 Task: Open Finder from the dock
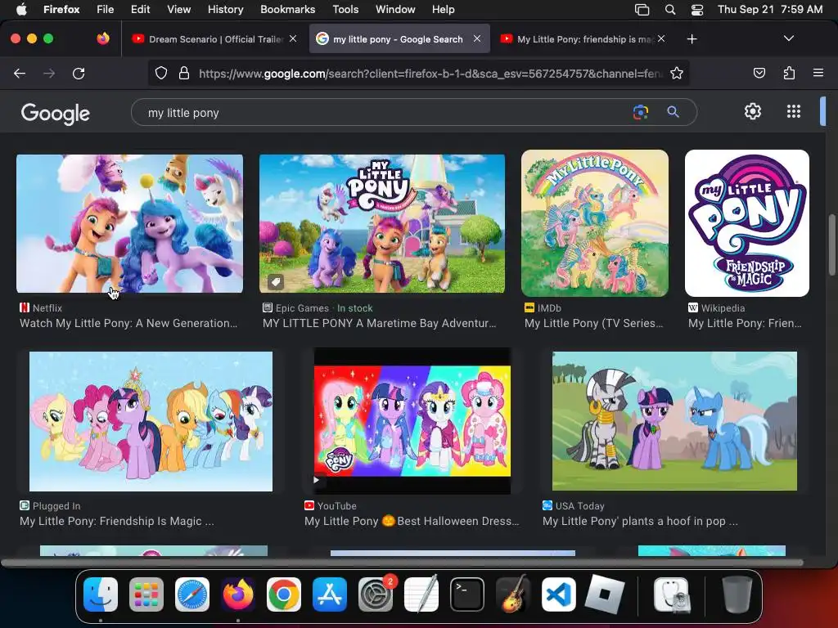tap(101, 594)
